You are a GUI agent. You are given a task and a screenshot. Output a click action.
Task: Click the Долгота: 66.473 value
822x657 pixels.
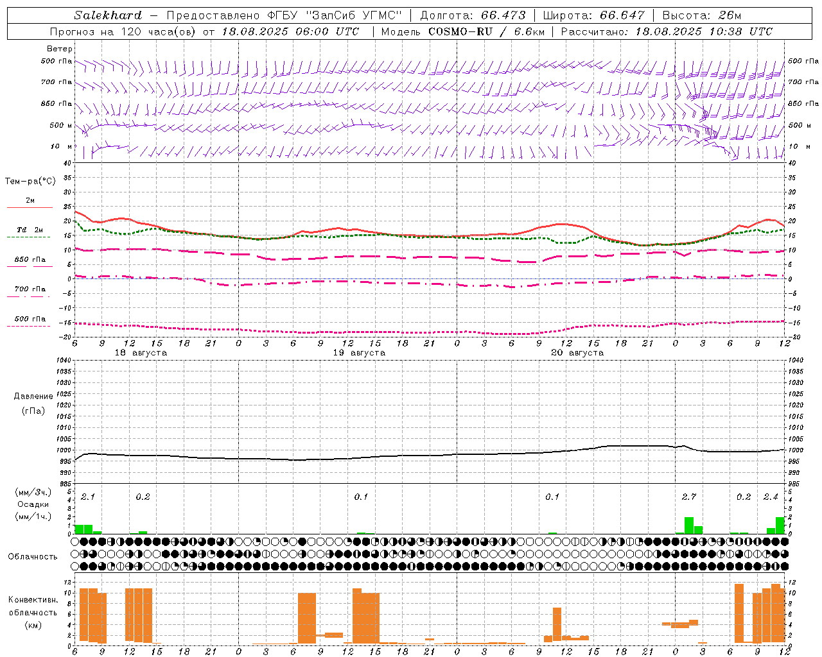[473, 15]
